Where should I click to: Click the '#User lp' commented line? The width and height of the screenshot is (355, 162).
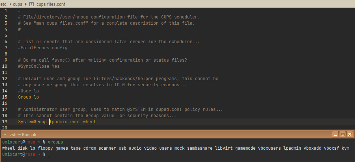(x=28, y=91)
